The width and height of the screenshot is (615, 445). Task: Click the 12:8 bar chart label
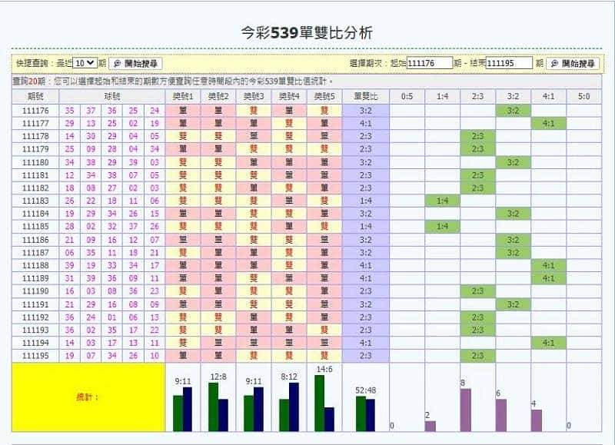(x=218, y=377)
